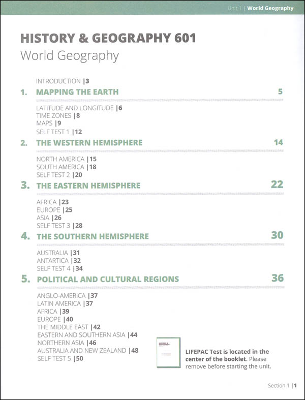Click the Self Test 1 entry
The width and height of the screenshot is (305, 400).
click(x=59, y=132)
